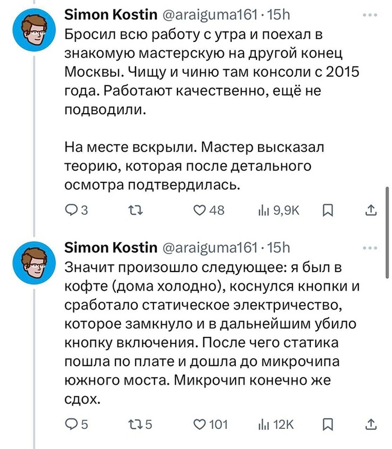392x449 pixels.
Task: Like the tweet with 101 likes
Action: 200,424
